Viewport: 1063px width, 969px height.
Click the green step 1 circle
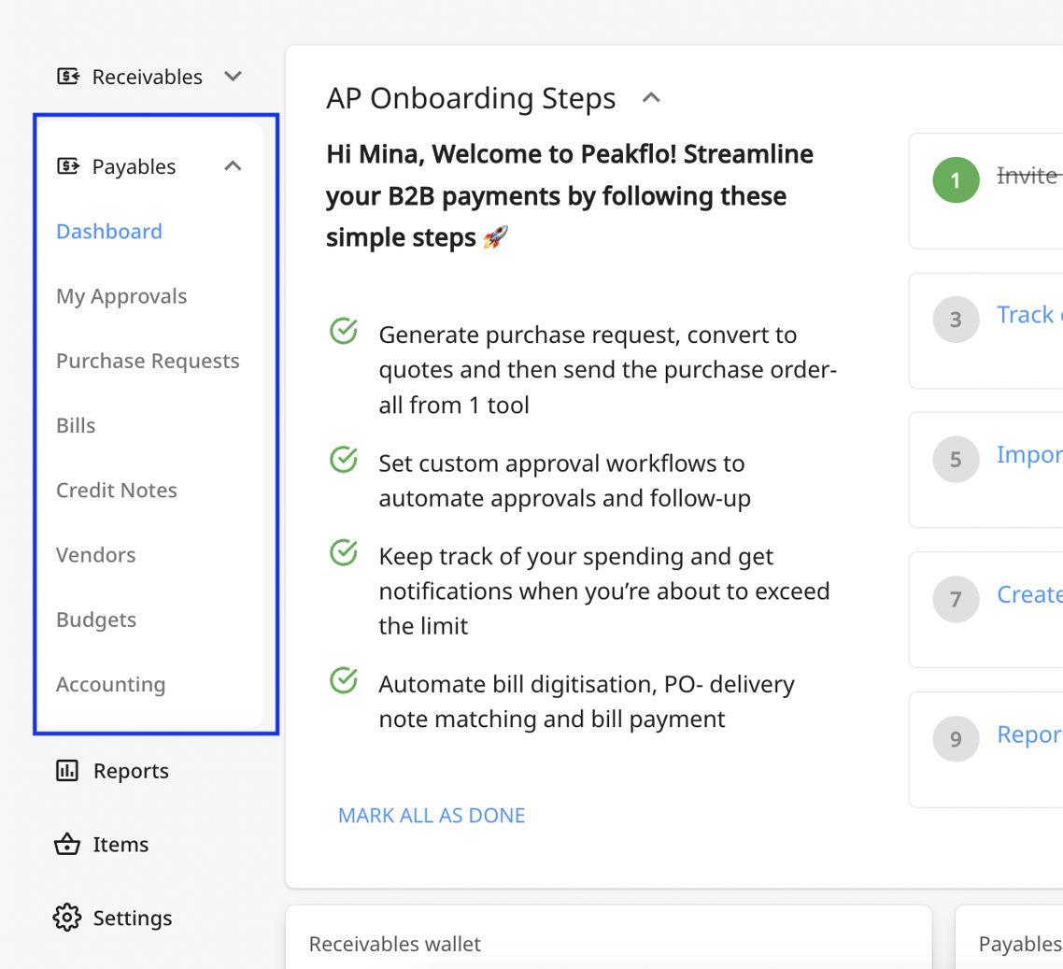click(x=956, y=179)
